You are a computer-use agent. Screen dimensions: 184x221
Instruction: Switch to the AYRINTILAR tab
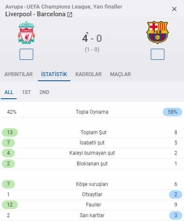[18, 74]
